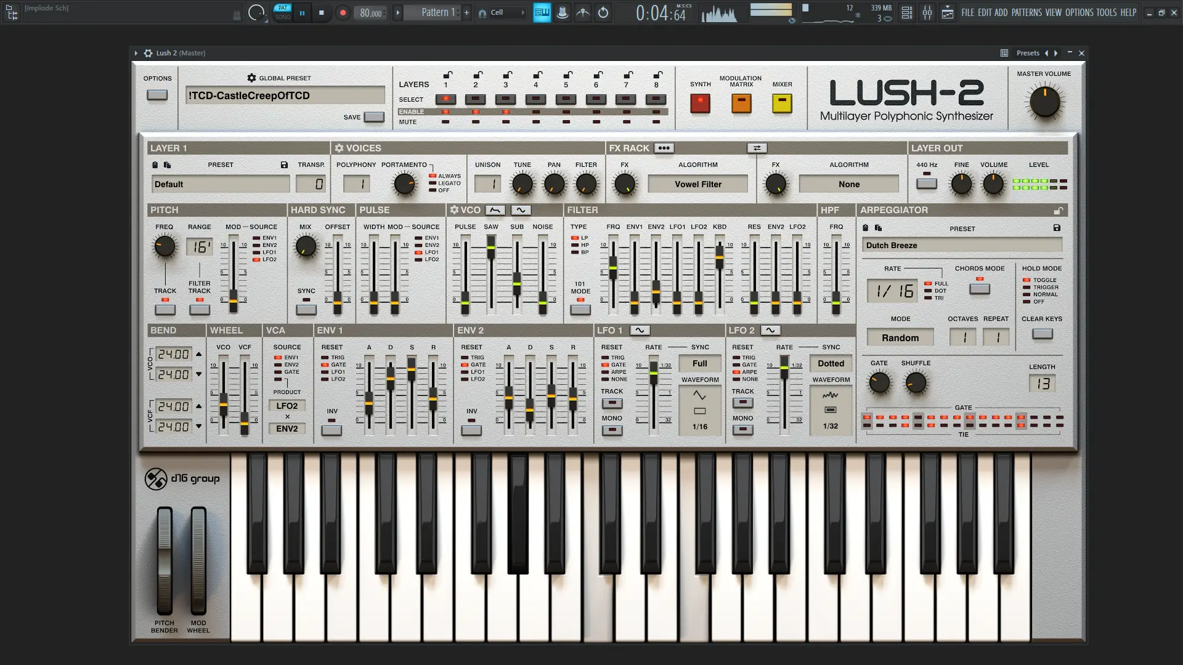Screen dimensions: 1183x665
Task: Open the PATTERNS menu
Action: coord(1026,12)
